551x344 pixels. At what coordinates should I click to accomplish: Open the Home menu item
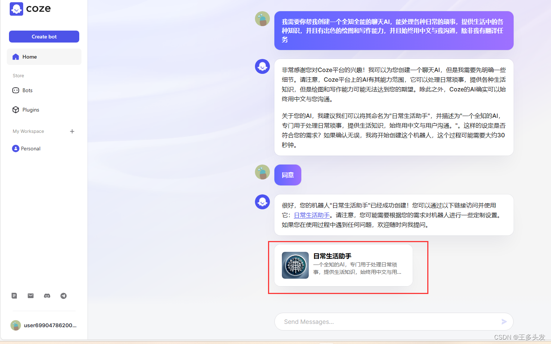point(44,57)
